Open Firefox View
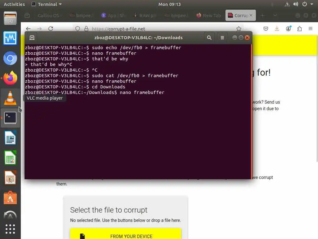Image resolution: width=318 pixels, height=239 pixels. pyautogui.click(x=27, y=16)
